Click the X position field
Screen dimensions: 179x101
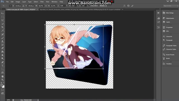[18, 6]
